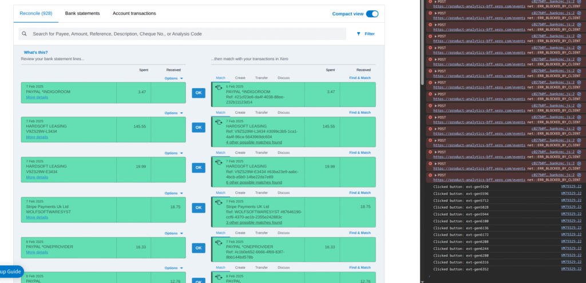The height and width of the screenshot is (283, 586).
Task: Click the Filter funnel icon
Action: click(359, 34)
